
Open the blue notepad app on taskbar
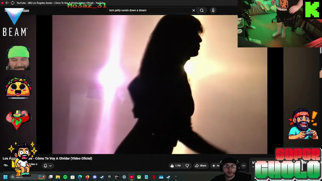click(x=146, y=177)
